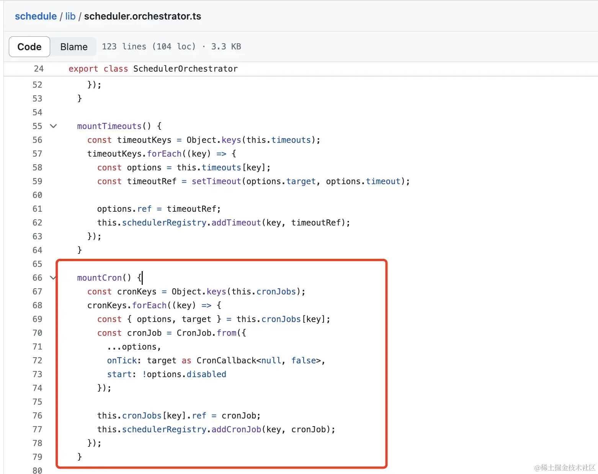Screen dimensions: 598x474
Task: Click addCronJob method on line 77
Action: [236, 429]
